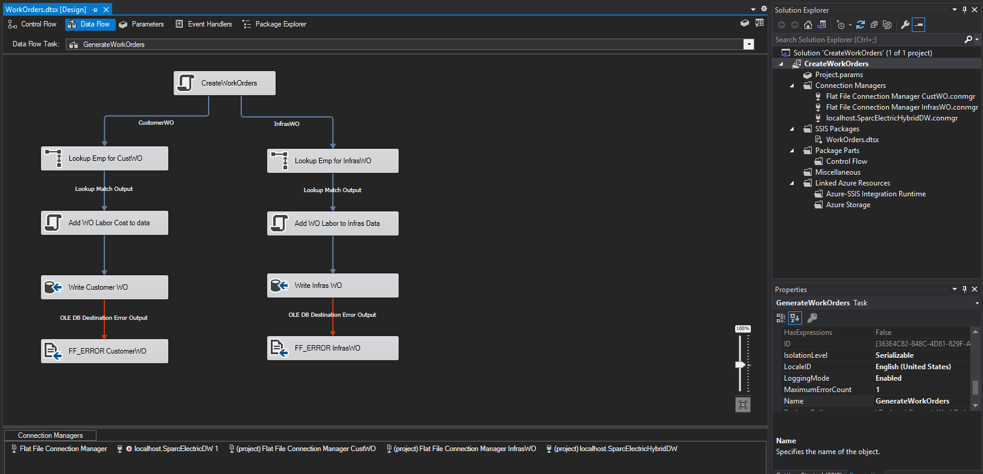Image resolution: width=983 pixels, height=474 pixels.
Task: Switch to the Control Flow tab
Action: click(x=33, y=24)
